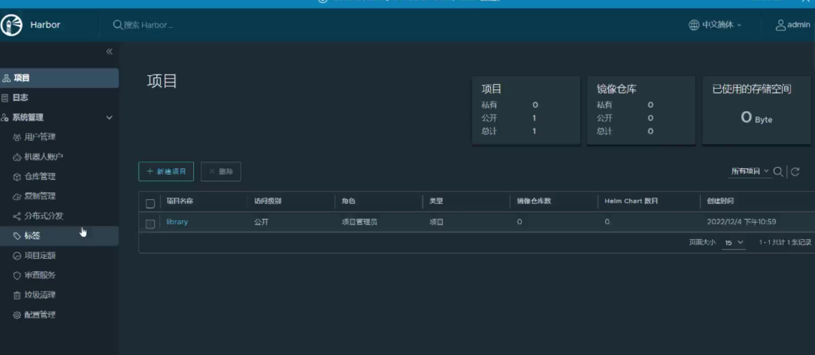Click the search magnifier in header
This screenshot has height=355, width=815.
click(117, 25)
